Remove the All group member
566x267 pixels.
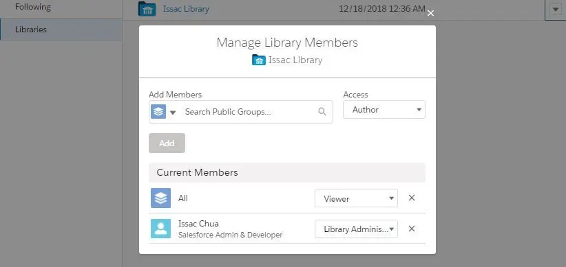[412, 198]
